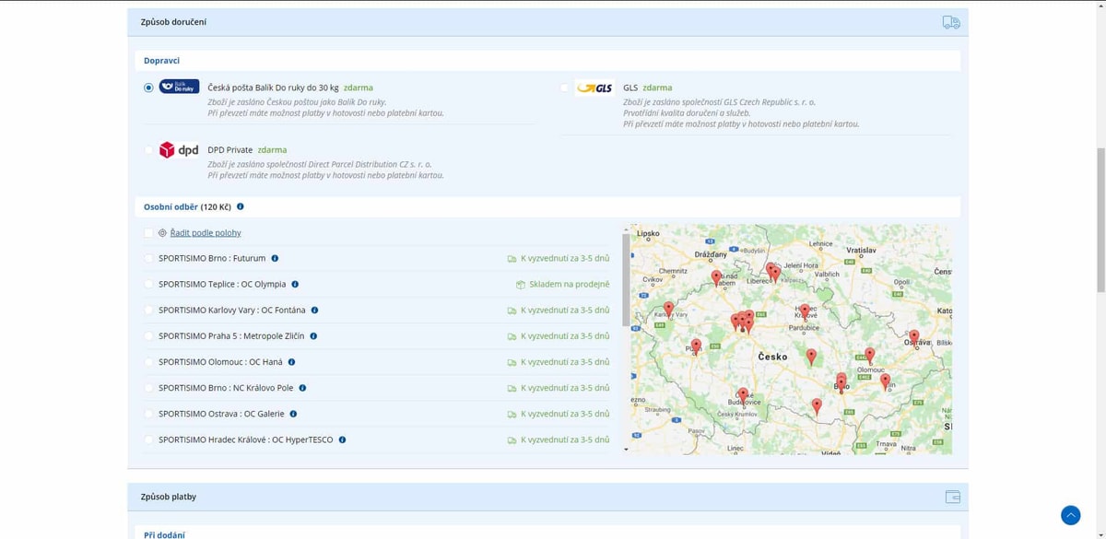Click the map pin at Olomouc
Screen dimensions: 1106x539
click(x=869, y=356)
